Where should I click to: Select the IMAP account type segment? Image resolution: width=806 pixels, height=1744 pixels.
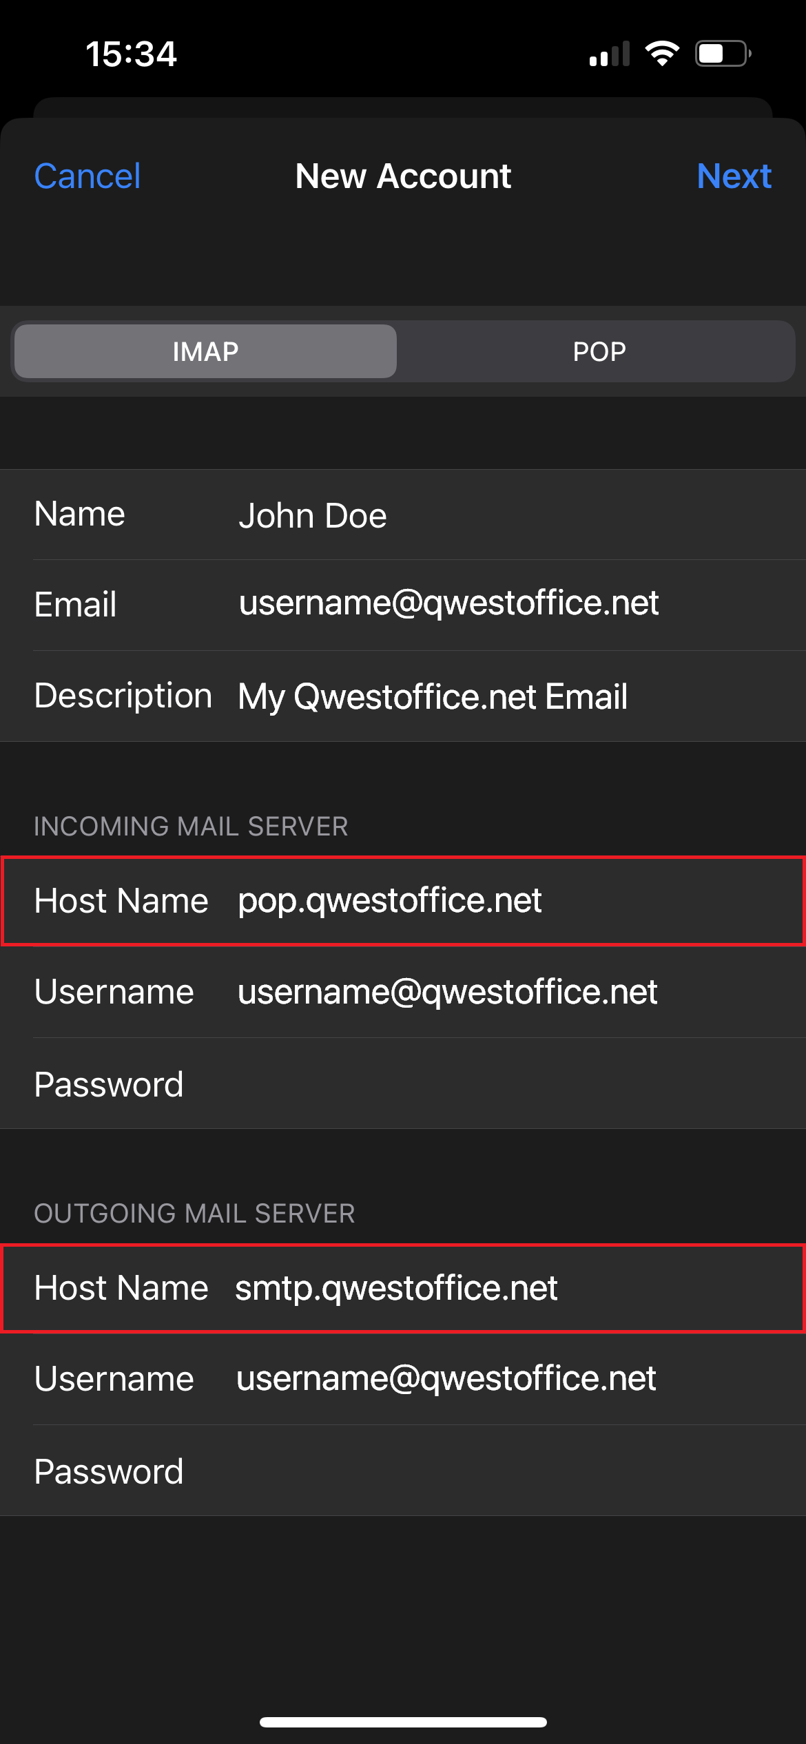tap(205, 351)
